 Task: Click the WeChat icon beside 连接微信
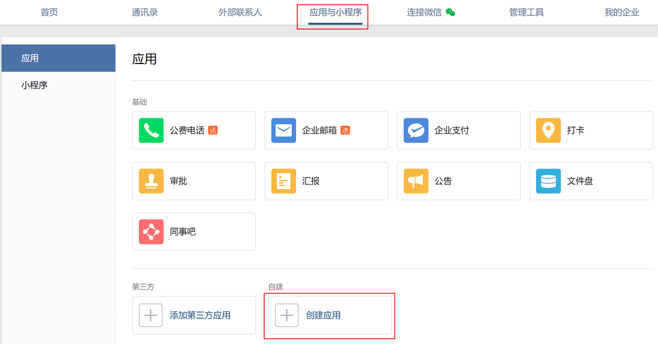click(450, 12)
